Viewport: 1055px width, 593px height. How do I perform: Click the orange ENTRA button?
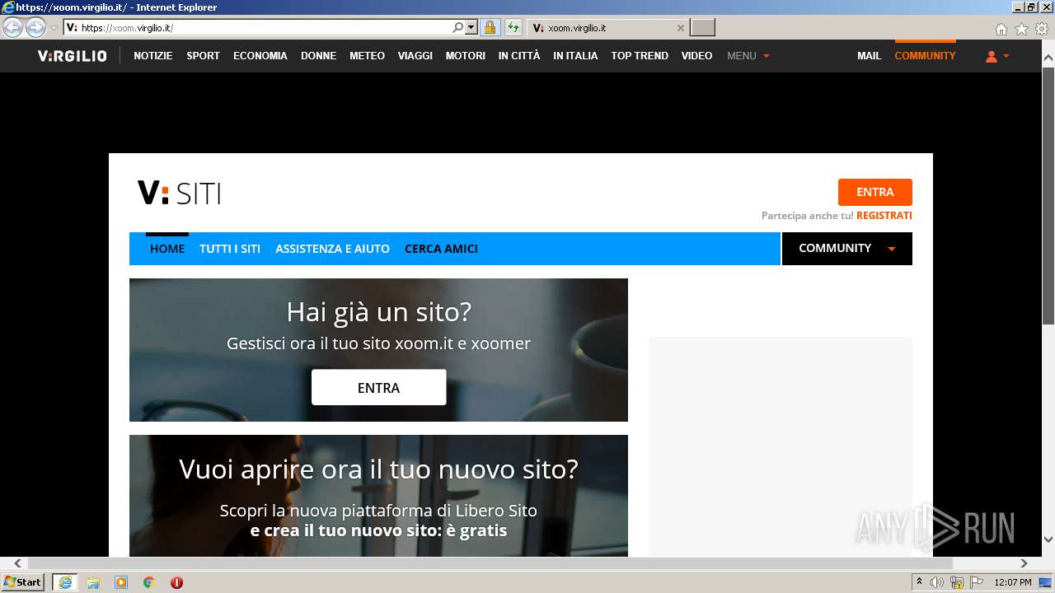click(874, 192)
